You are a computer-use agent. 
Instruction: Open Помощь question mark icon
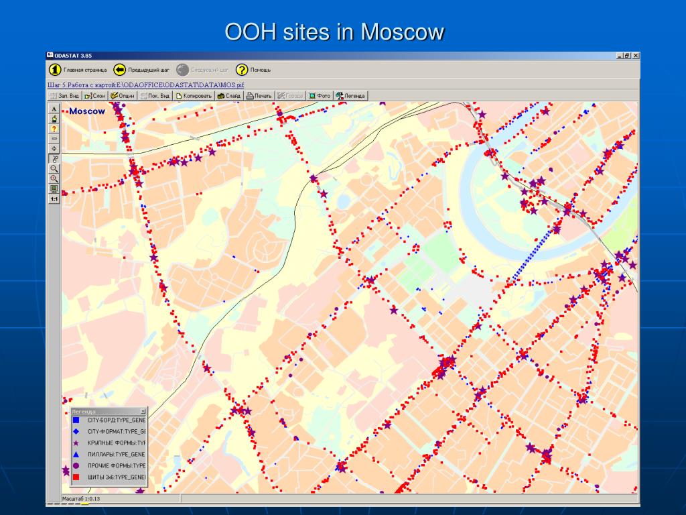tap(242, 70)
